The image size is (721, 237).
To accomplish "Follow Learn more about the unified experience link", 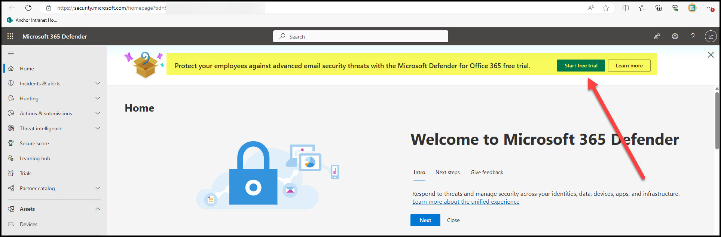I will [465, 201].
